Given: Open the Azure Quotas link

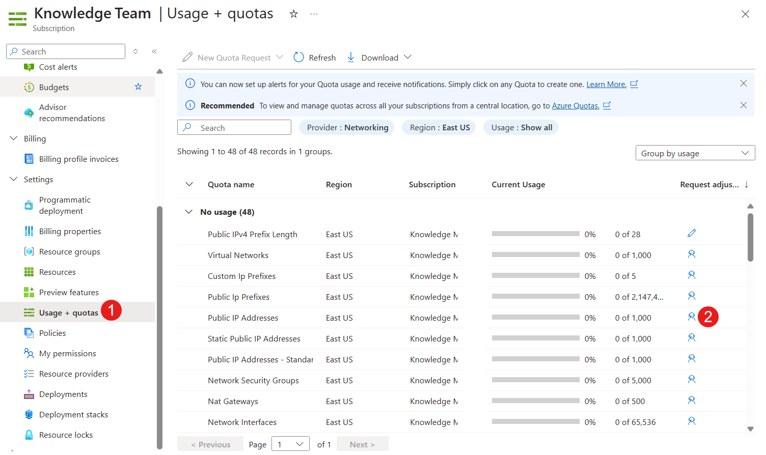Looking at the screenshot, I should tap(576, 105).
